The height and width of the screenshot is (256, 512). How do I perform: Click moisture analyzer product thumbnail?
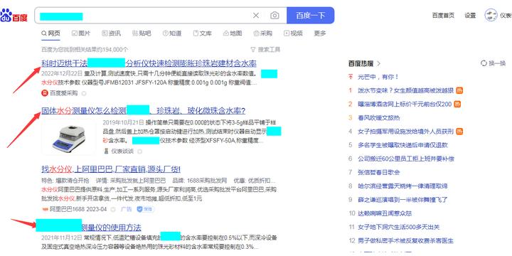point(68,137)
